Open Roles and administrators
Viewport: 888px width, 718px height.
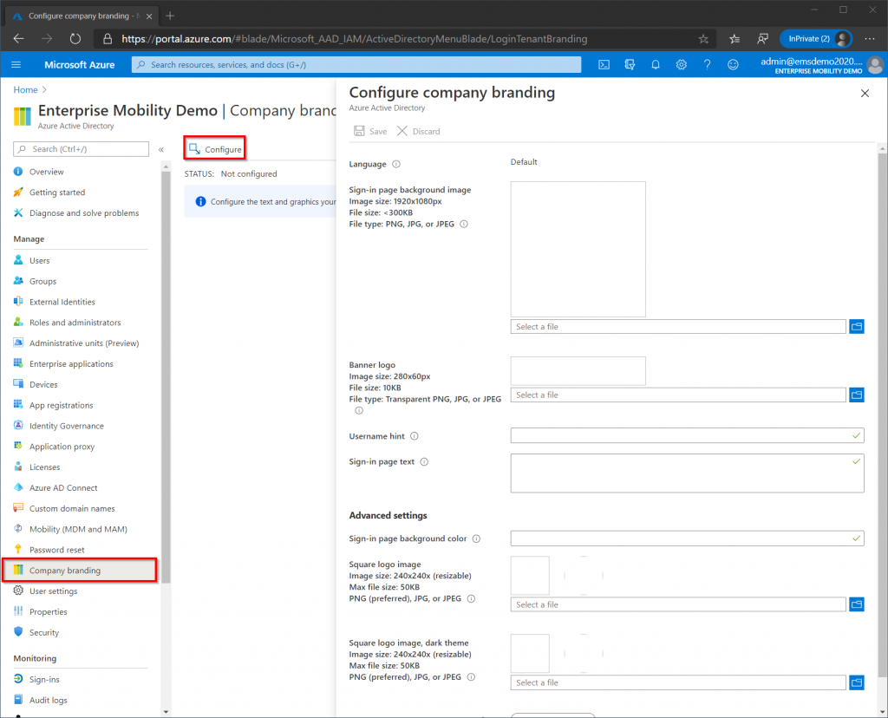pos(75,323)
